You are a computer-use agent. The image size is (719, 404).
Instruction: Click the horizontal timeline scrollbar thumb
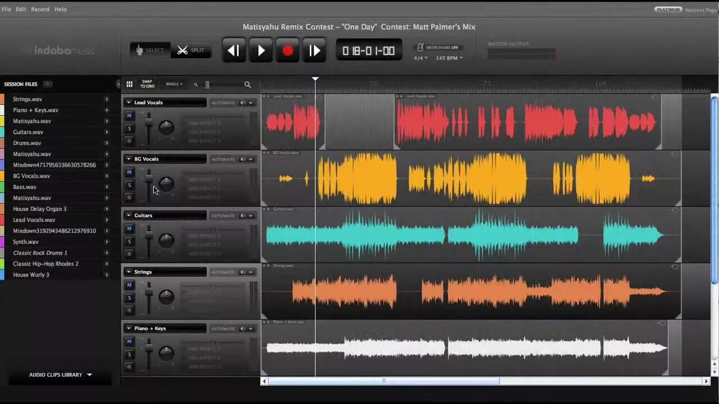[384, 381]
